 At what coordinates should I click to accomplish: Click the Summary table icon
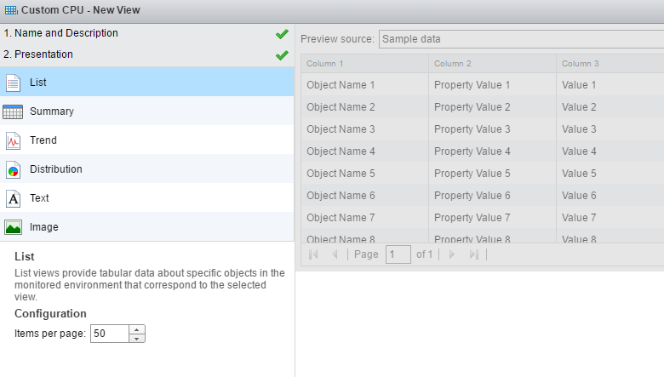point(13,111)
